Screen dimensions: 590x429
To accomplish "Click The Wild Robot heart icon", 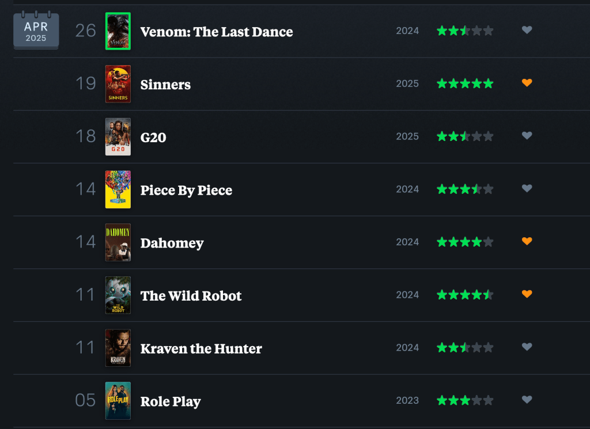I will click(x=527, y=294).
